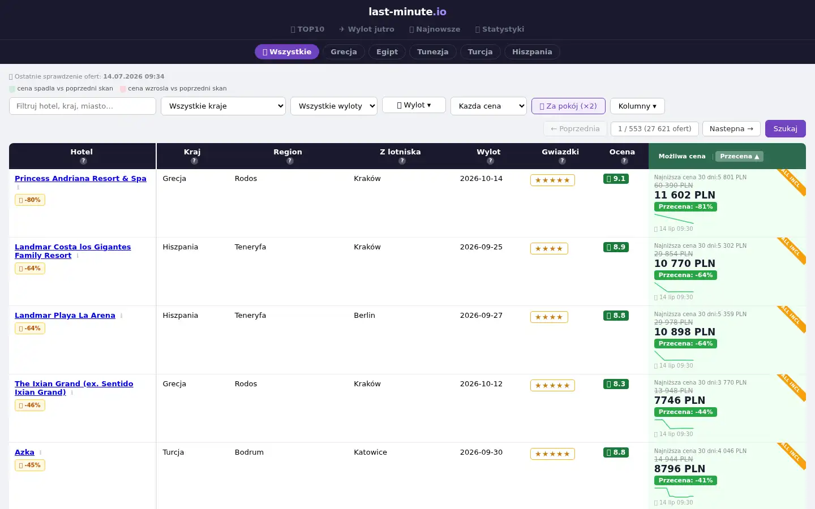Screen dimensions: 815x509
Task: Select the Turcja filter tab
Action: tap(481, 52)
